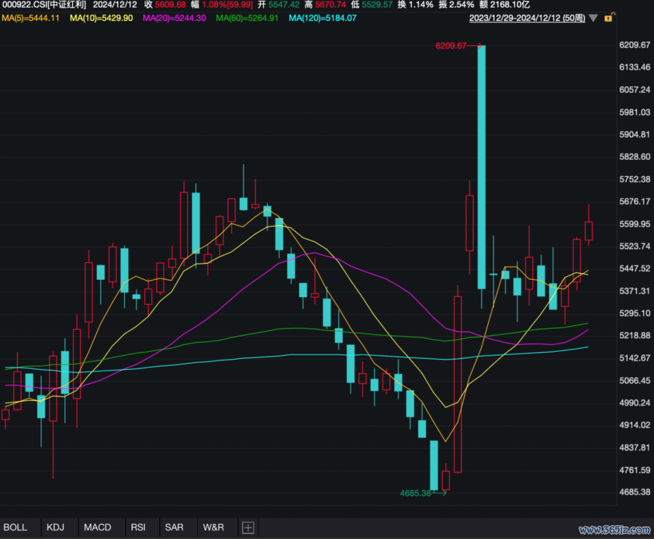Screen dimensions: 654x539
Task: Switch to the KDJ indicator tab
Action: [x=56, y=527]
